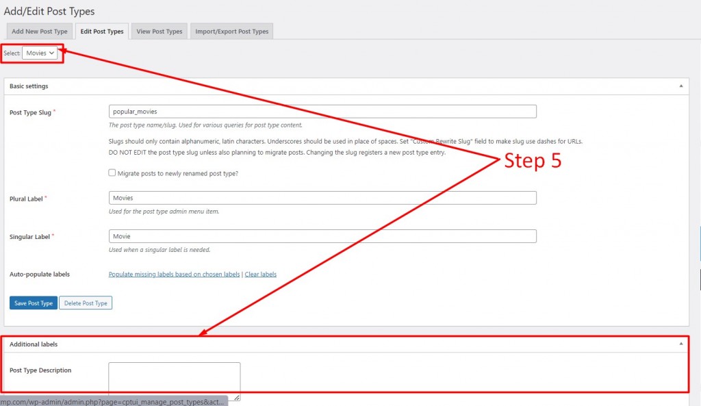Collapse the Additional labels panel arrow

(681, 344)
